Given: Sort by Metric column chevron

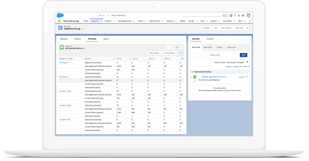Looking at the screenshot, I should [114, 59].
